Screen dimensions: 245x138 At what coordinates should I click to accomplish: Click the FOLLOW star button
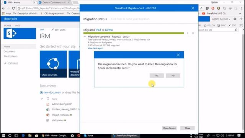pyautogui.click(x=209, y=25)
